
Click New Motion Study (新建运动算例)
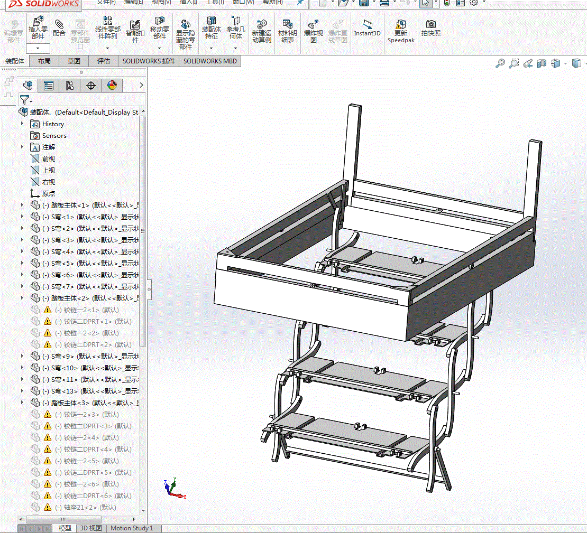(261, 31)
